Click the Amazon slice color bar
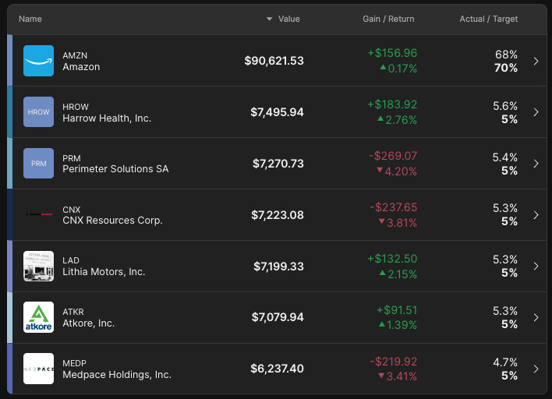552x399 pixels. [10, 61]
